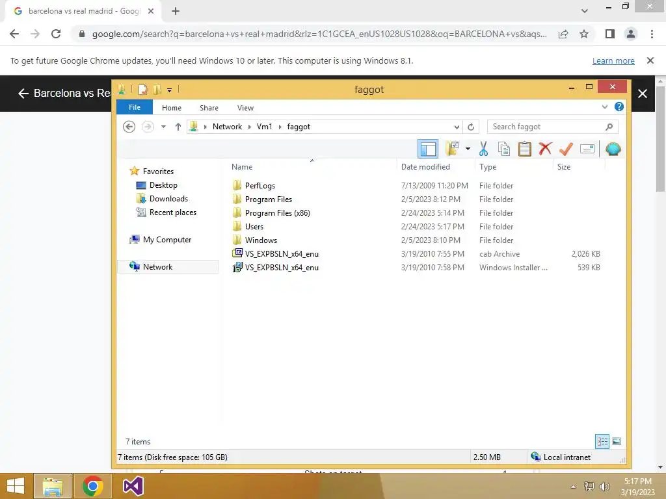Click New Folder icon in quick access toolbar
The height and width of the screenshot is (499, 666).
tap(157, 90)
